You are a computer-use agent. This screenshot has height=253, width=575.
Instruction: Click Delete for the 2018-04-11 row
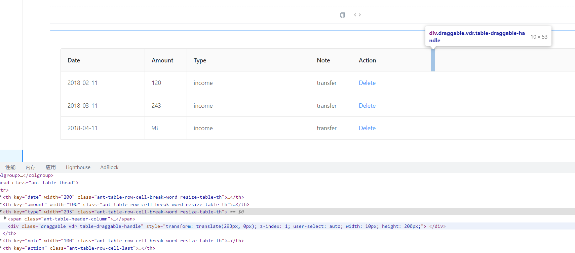click(367, 128)
